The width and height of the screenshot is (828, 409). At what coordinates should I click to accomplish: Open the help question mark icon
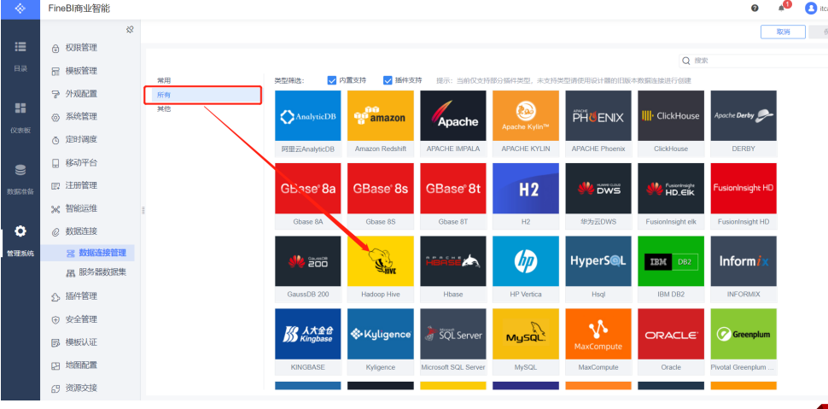click(755, 9)
